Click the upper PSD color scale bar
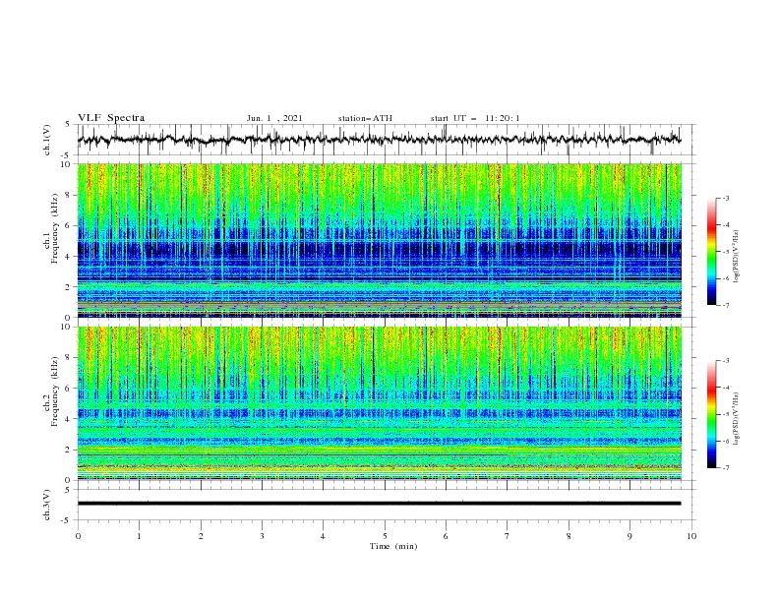 [711, 252]
